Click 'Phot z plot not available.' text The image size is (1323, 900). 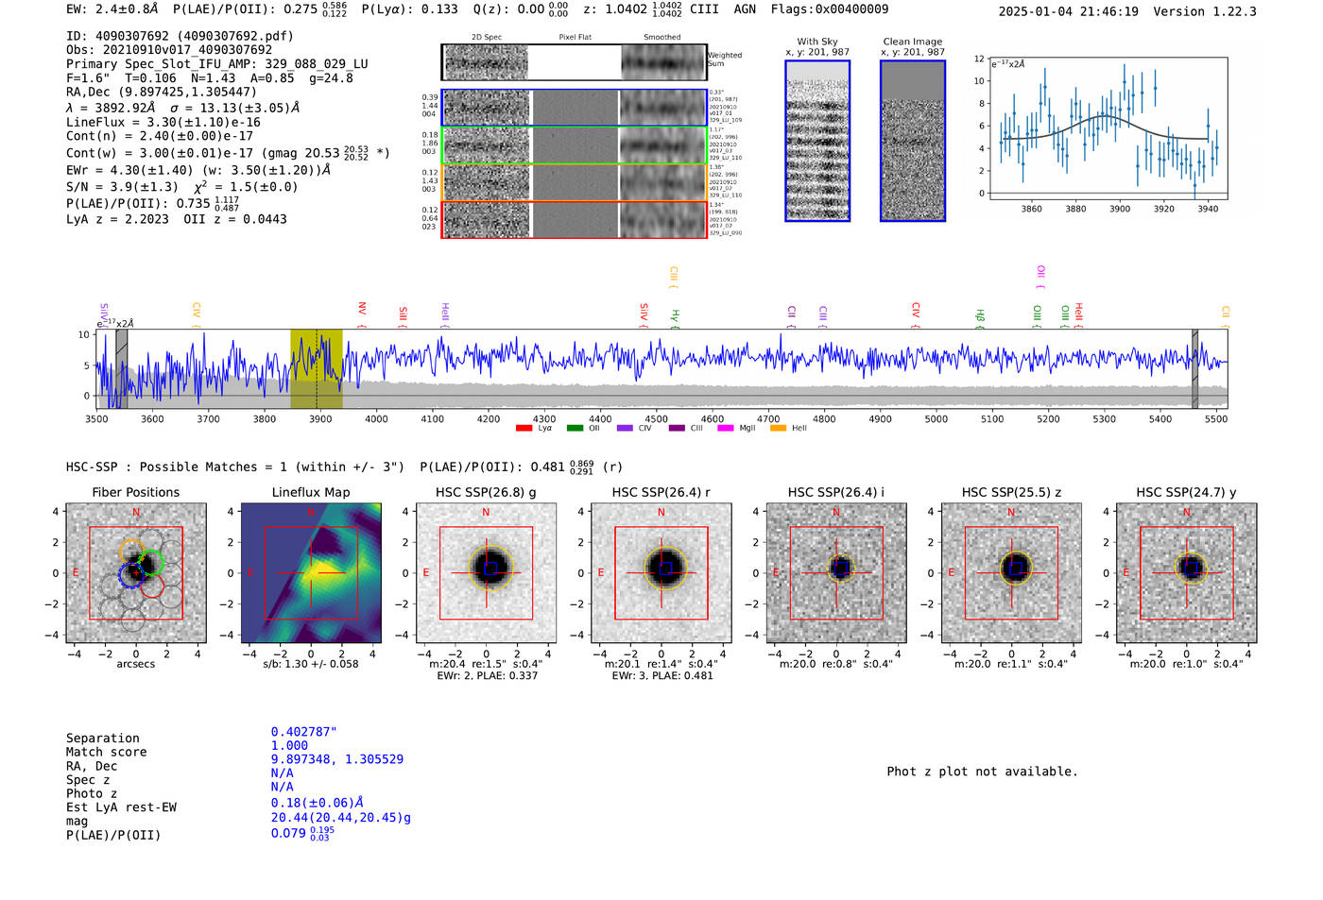[x=982, y=772]
